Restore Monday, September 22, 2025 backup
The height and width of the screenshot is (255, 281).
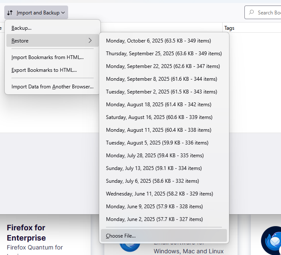click(x=164, y=66)
